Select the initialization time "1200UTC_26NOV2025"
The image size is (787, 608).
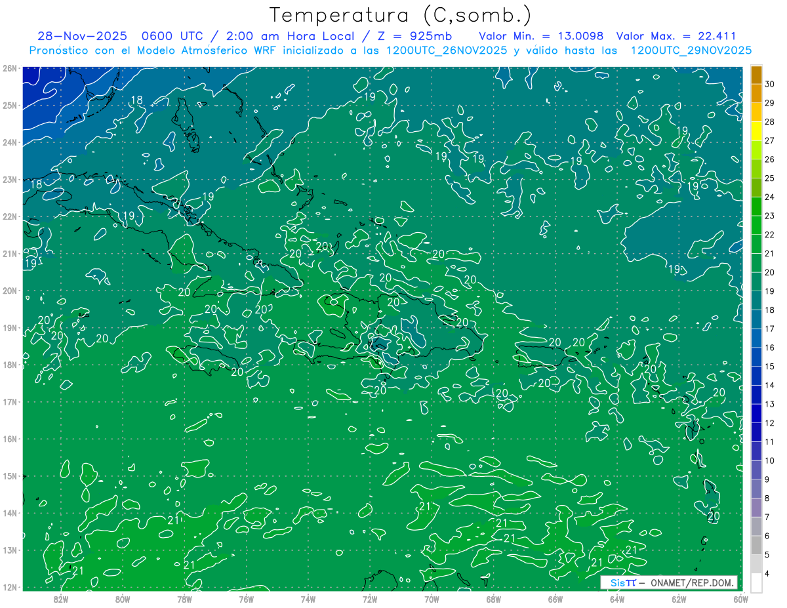(x=447, y=51)
